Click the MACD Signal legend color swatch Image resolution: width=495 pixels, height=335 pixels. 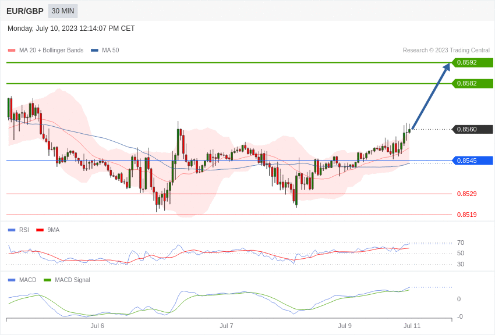pos(47,280)
